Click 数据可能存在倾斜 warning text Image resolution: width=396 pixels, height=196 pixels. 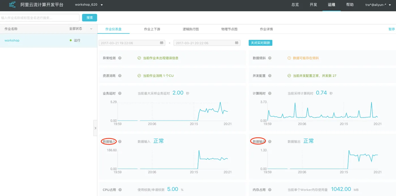306,58
